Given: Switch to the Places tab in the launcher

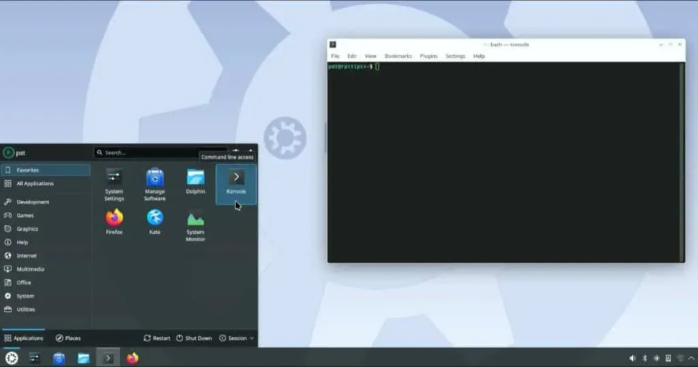Looking at the screenshot, I should (x=68, y=338).
